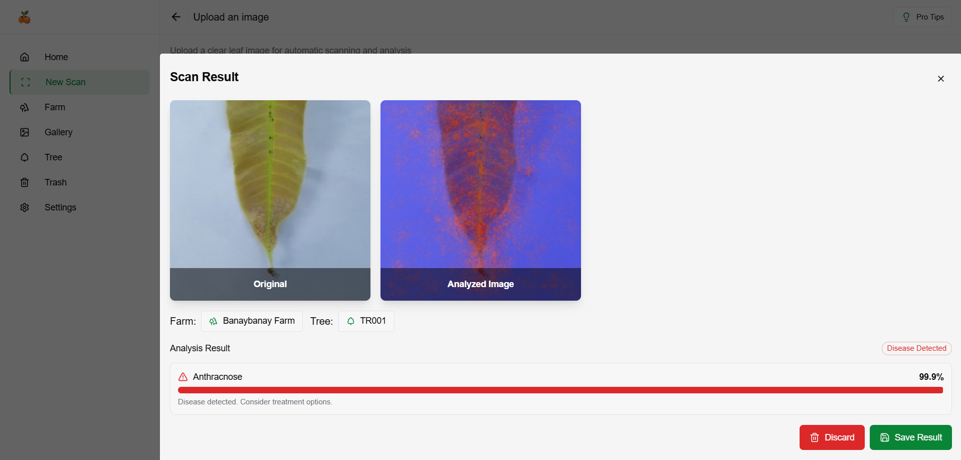Click the app logo icon in sidebar
This screenshot has width=961, height=460.
click(x=24, y=18)
